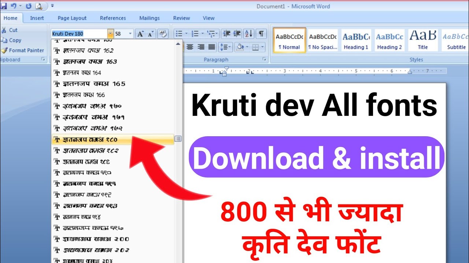The height and width of the screenshot is (263, 469).
Task: Open the font size 58 dropdown
Action: pos(130,34)
